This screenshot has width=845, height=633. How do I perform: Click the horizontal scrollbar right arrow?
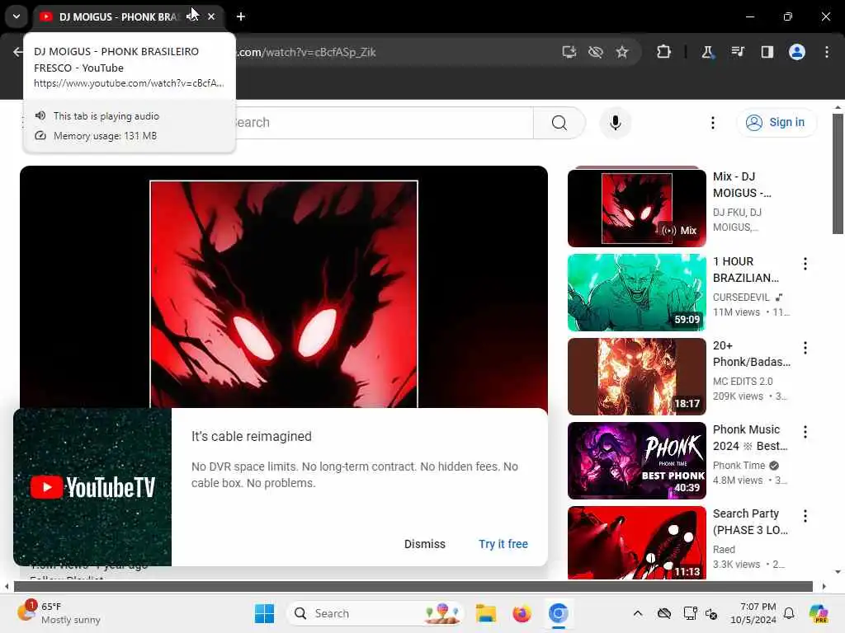pyautogui.click(x=824, y=586)
